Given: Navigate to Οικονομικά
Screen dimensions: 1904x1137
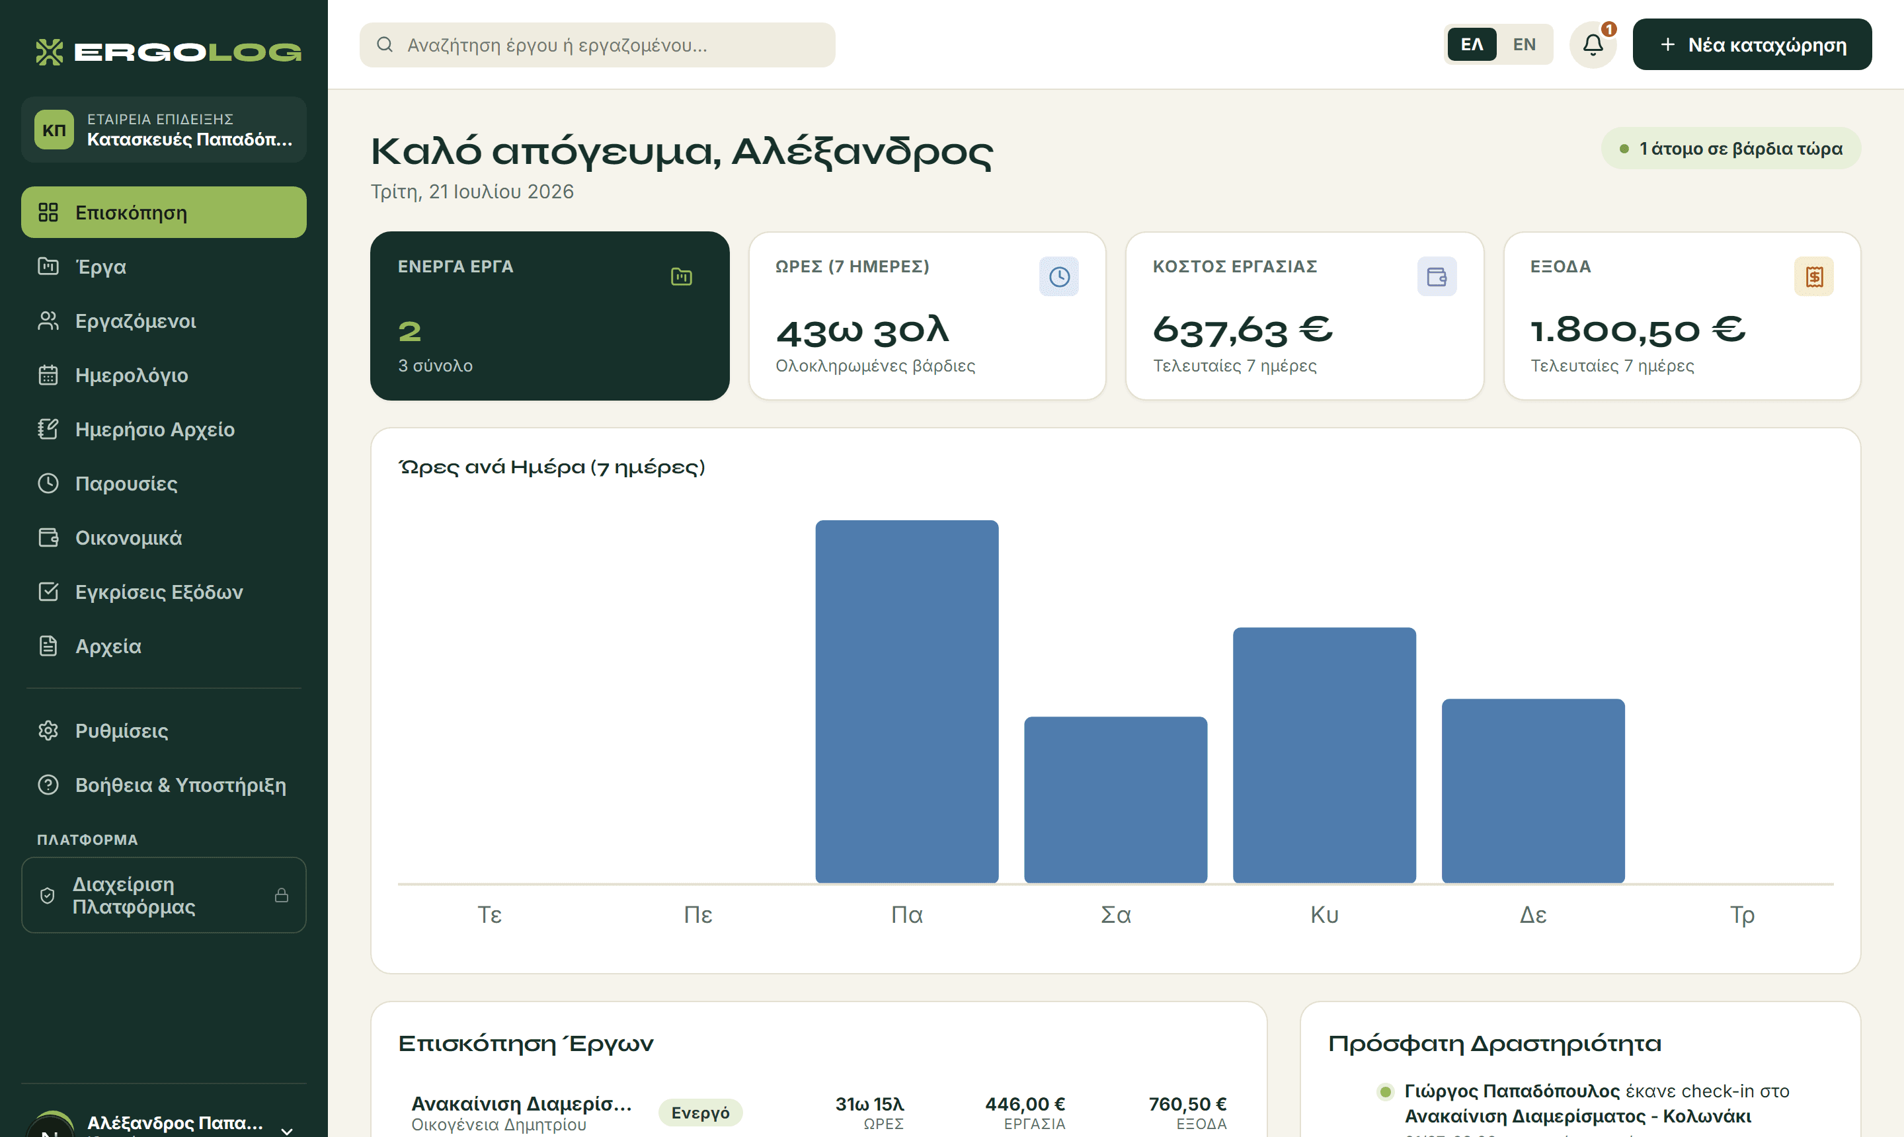Looking at the screenshot, I should 164,538.
